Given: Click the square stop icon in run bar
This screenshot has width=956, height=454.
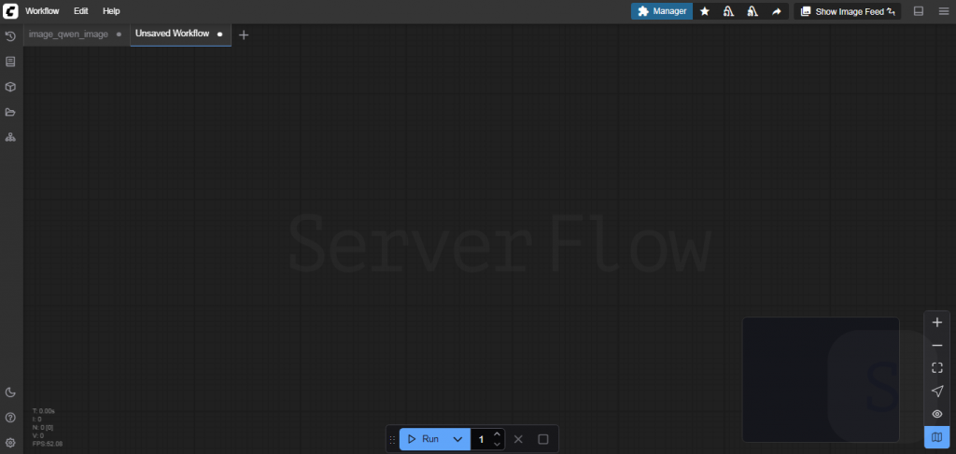Looking at the screenshot, I should pos(543,439).
